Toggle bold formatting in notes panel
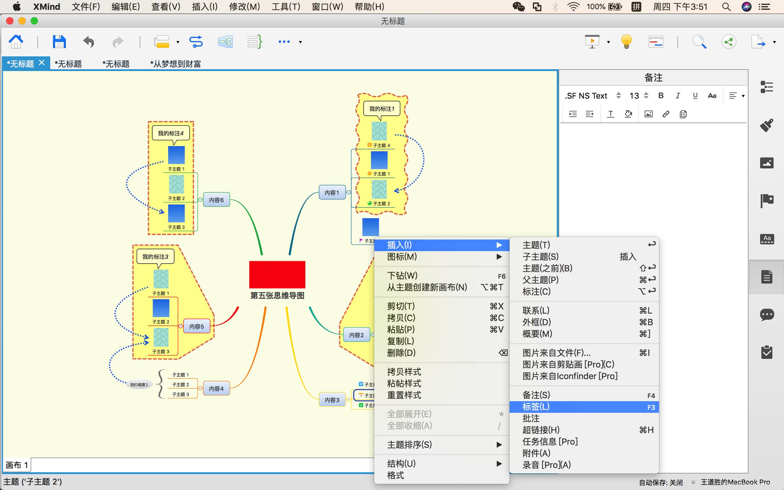The height and width of the screenshot is (490, 784). (661, 96)
